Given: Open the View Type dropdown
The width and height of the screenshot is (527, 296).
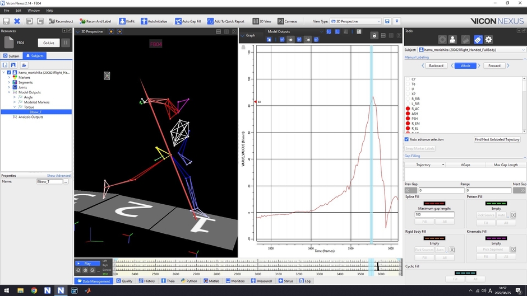Looking at the screenshot, I should coord(355,21).
